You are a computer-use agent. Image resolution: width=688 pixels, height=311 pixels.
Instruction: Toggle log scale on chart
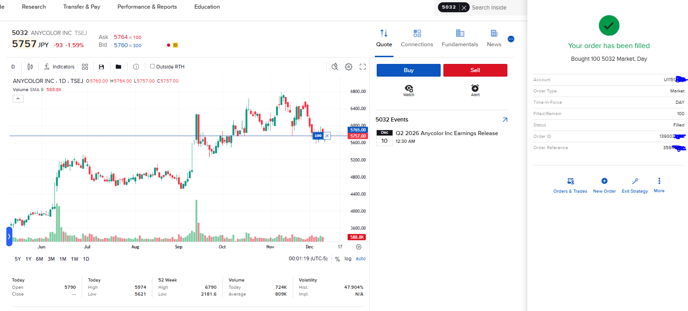tap(348, 259)
